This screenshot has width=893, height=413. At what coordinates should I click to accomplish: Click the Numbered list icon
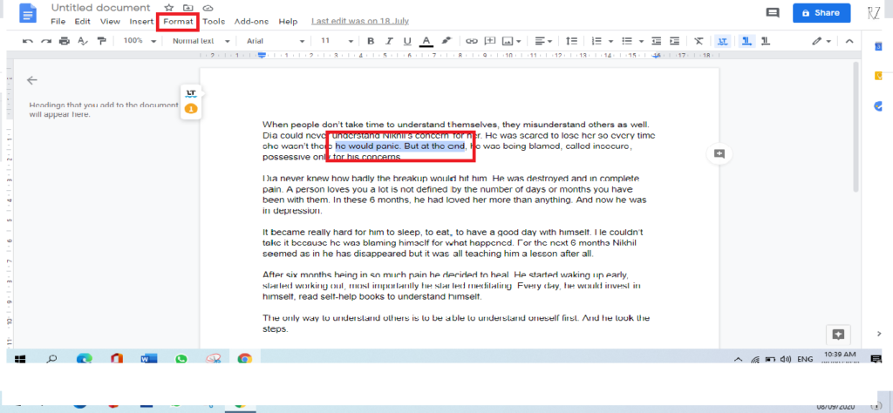point(596,41)
